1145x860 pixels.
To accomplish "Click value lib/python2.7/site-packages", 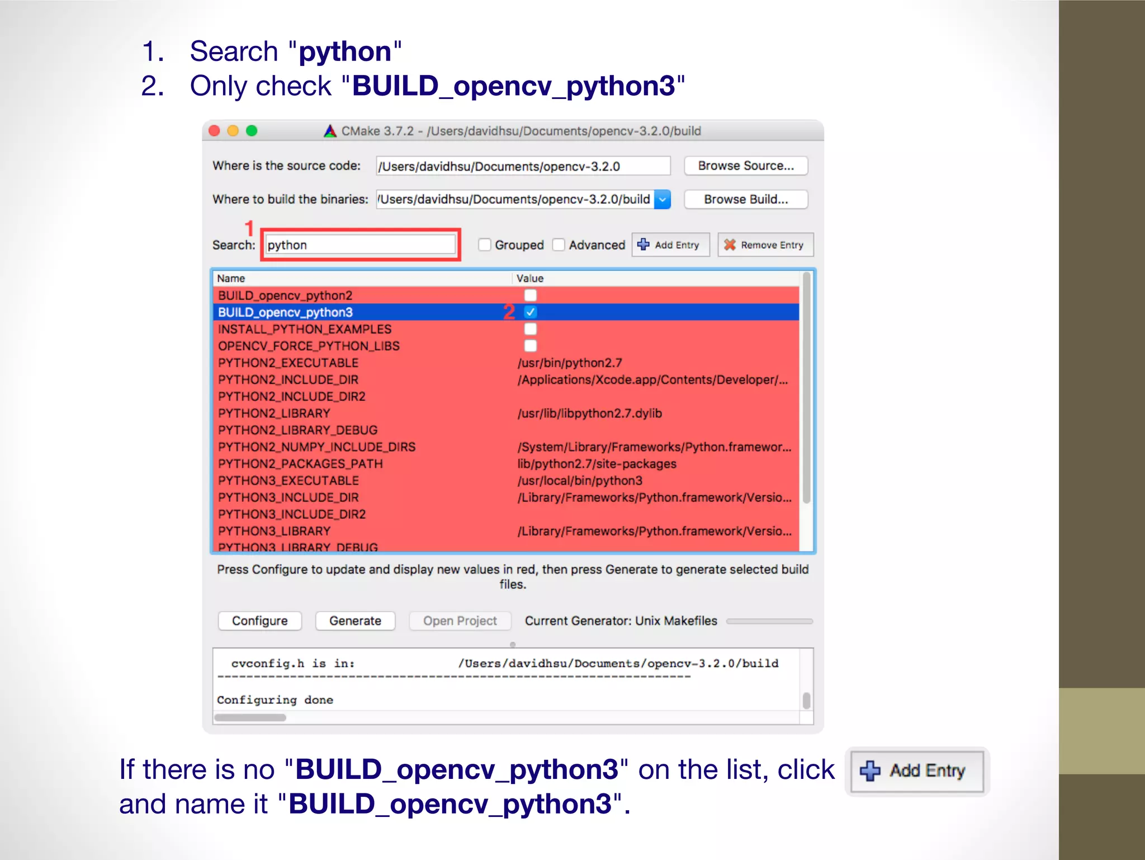I will (x=597, y=464).
